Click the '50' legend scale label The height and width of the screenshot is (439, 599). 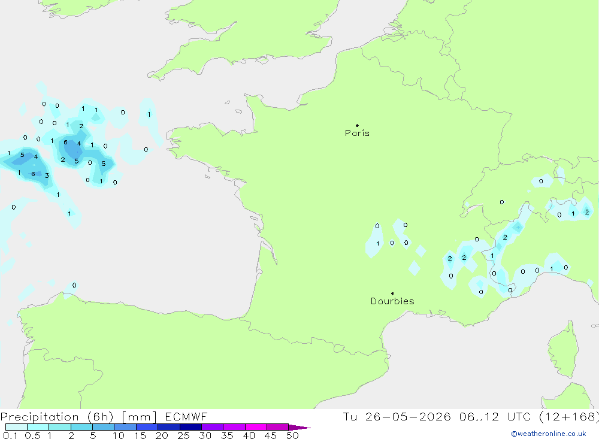[x=292, y=435]
